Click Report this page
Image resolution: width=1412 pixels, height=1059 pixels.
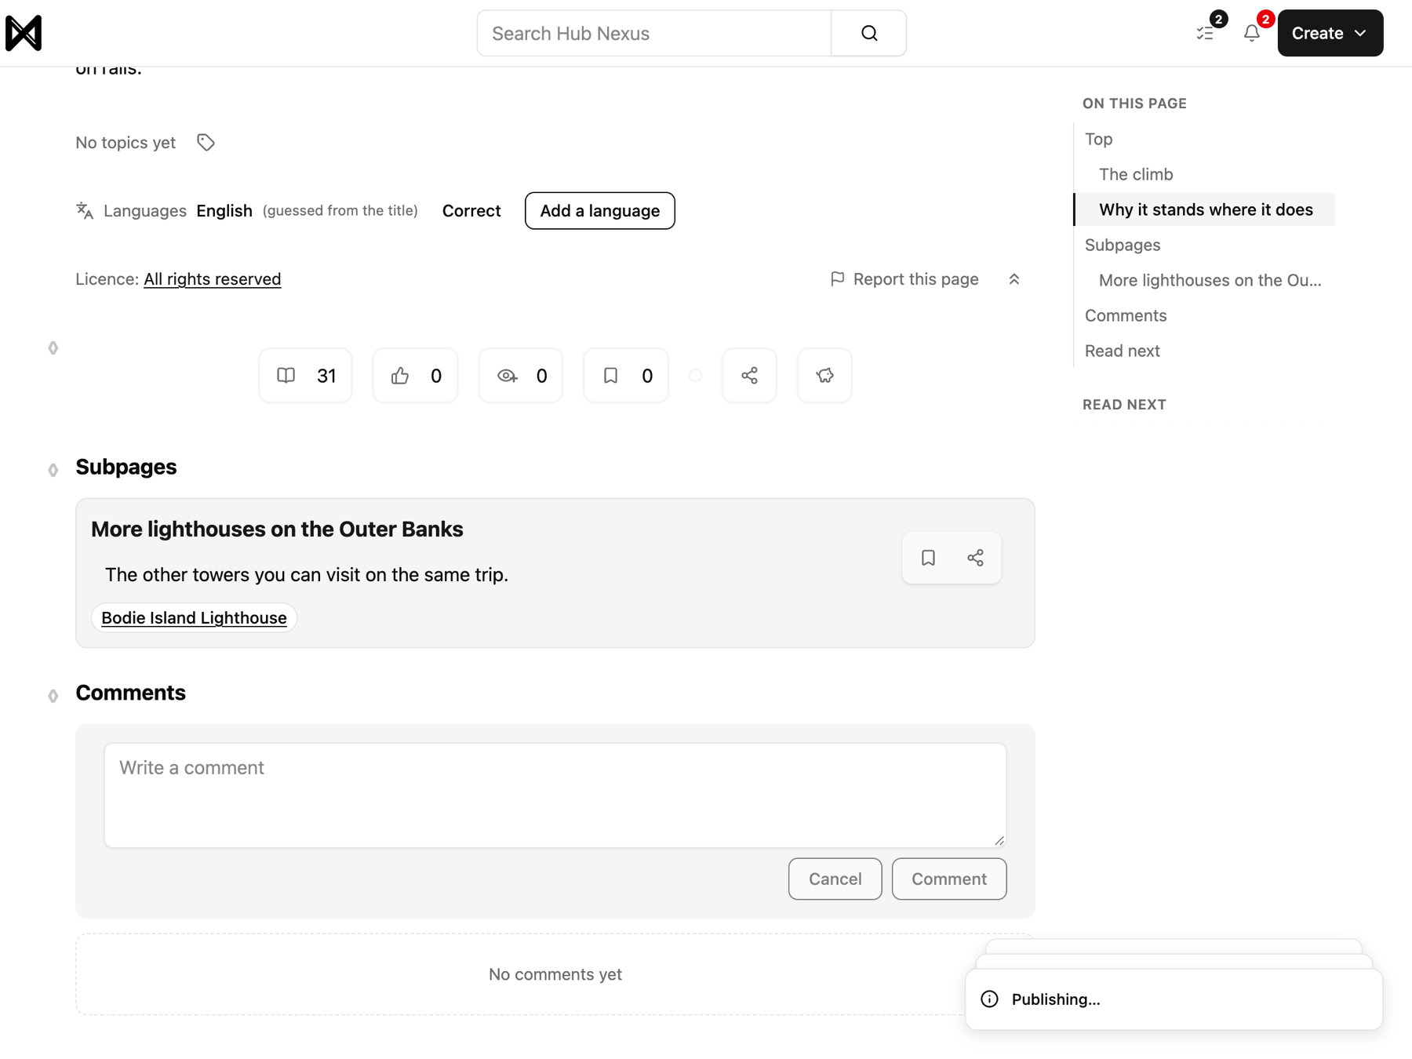(904, 278)
